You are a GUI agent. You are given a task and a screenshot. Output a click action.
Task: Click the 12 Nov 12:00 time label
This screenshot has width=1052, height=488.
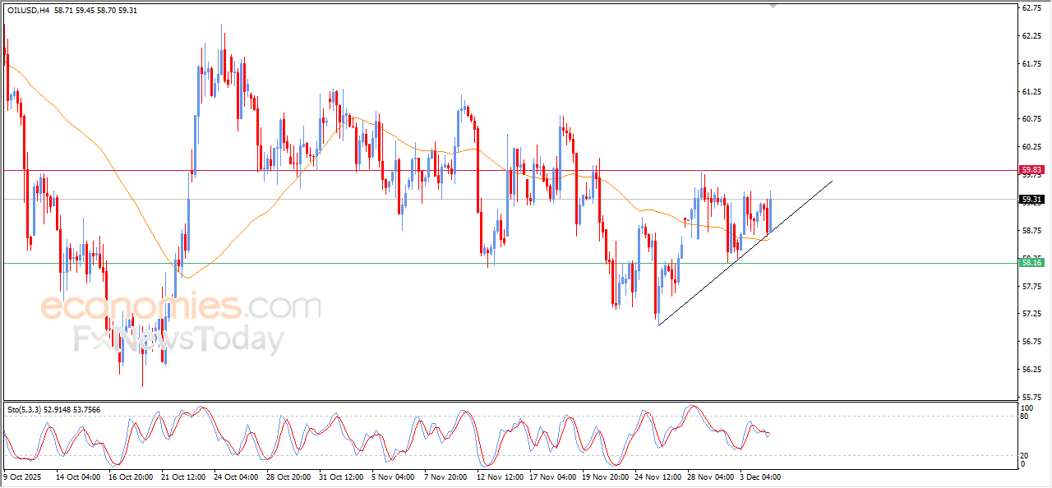click(x=499, y=476)
